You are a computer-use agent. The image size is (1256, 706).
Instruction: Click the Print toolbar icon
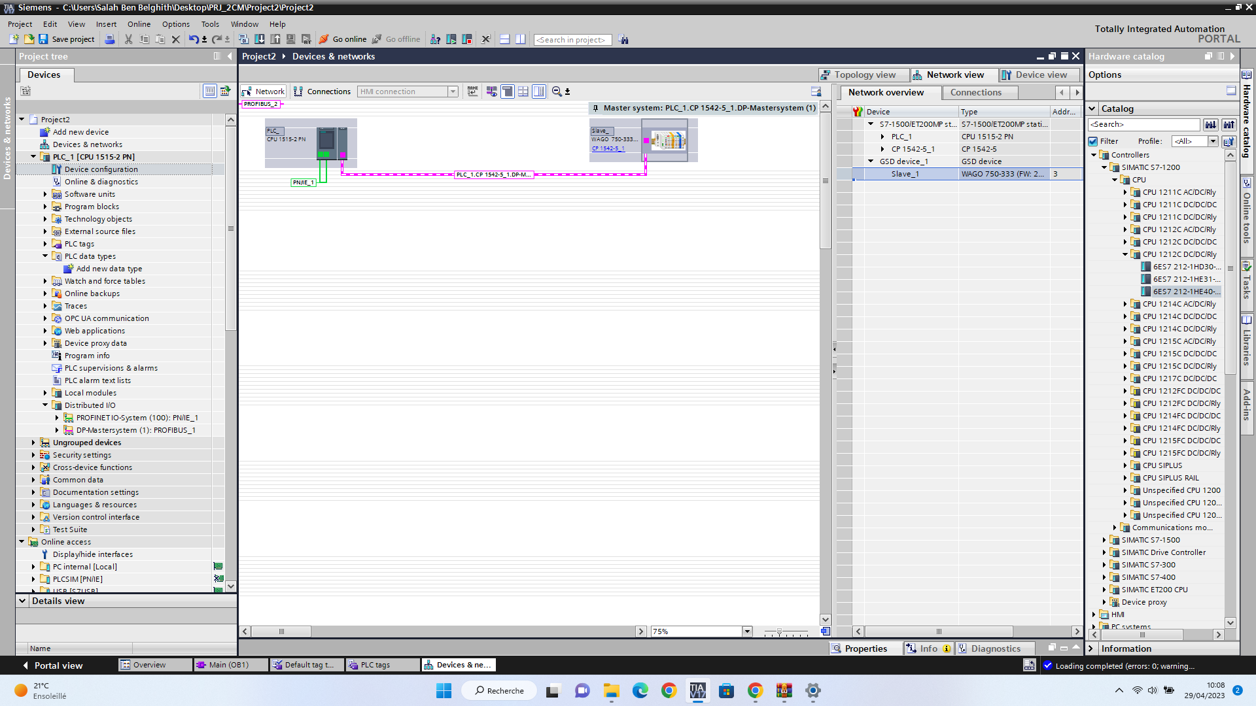click(110, 39)
